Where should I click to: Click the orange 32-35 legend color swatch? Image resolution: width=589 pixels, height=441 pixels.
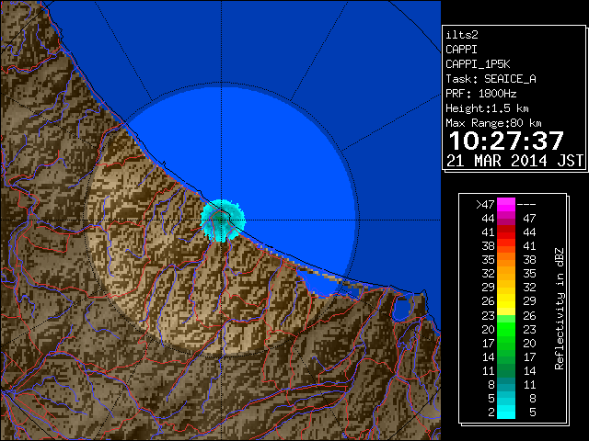pos(506,274)
